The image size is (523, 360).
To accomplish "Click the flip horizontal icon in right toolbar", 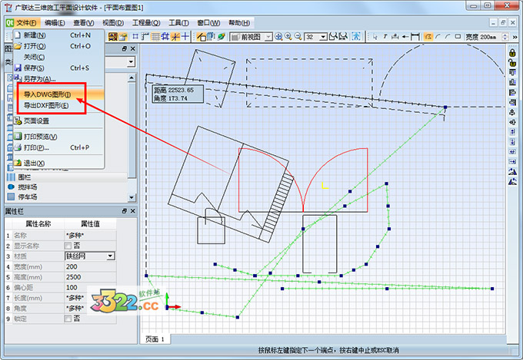I will tap(512, 170).
